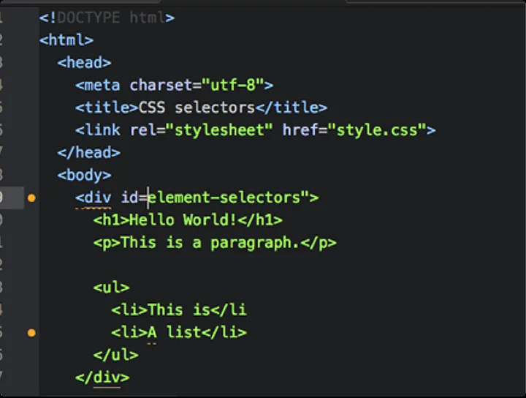The width and height of the screenshot is (526, 398).
Task: Click the closing </div> tag
Action: [102, 378]
